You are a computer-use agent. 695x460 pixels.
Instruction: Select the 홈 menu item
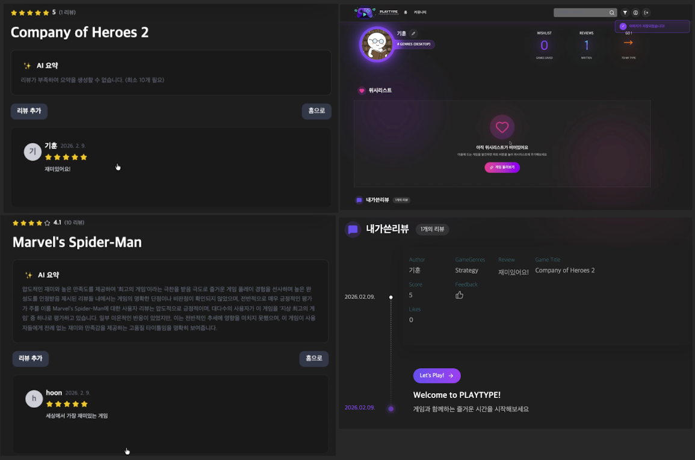(x=406, y=13)
